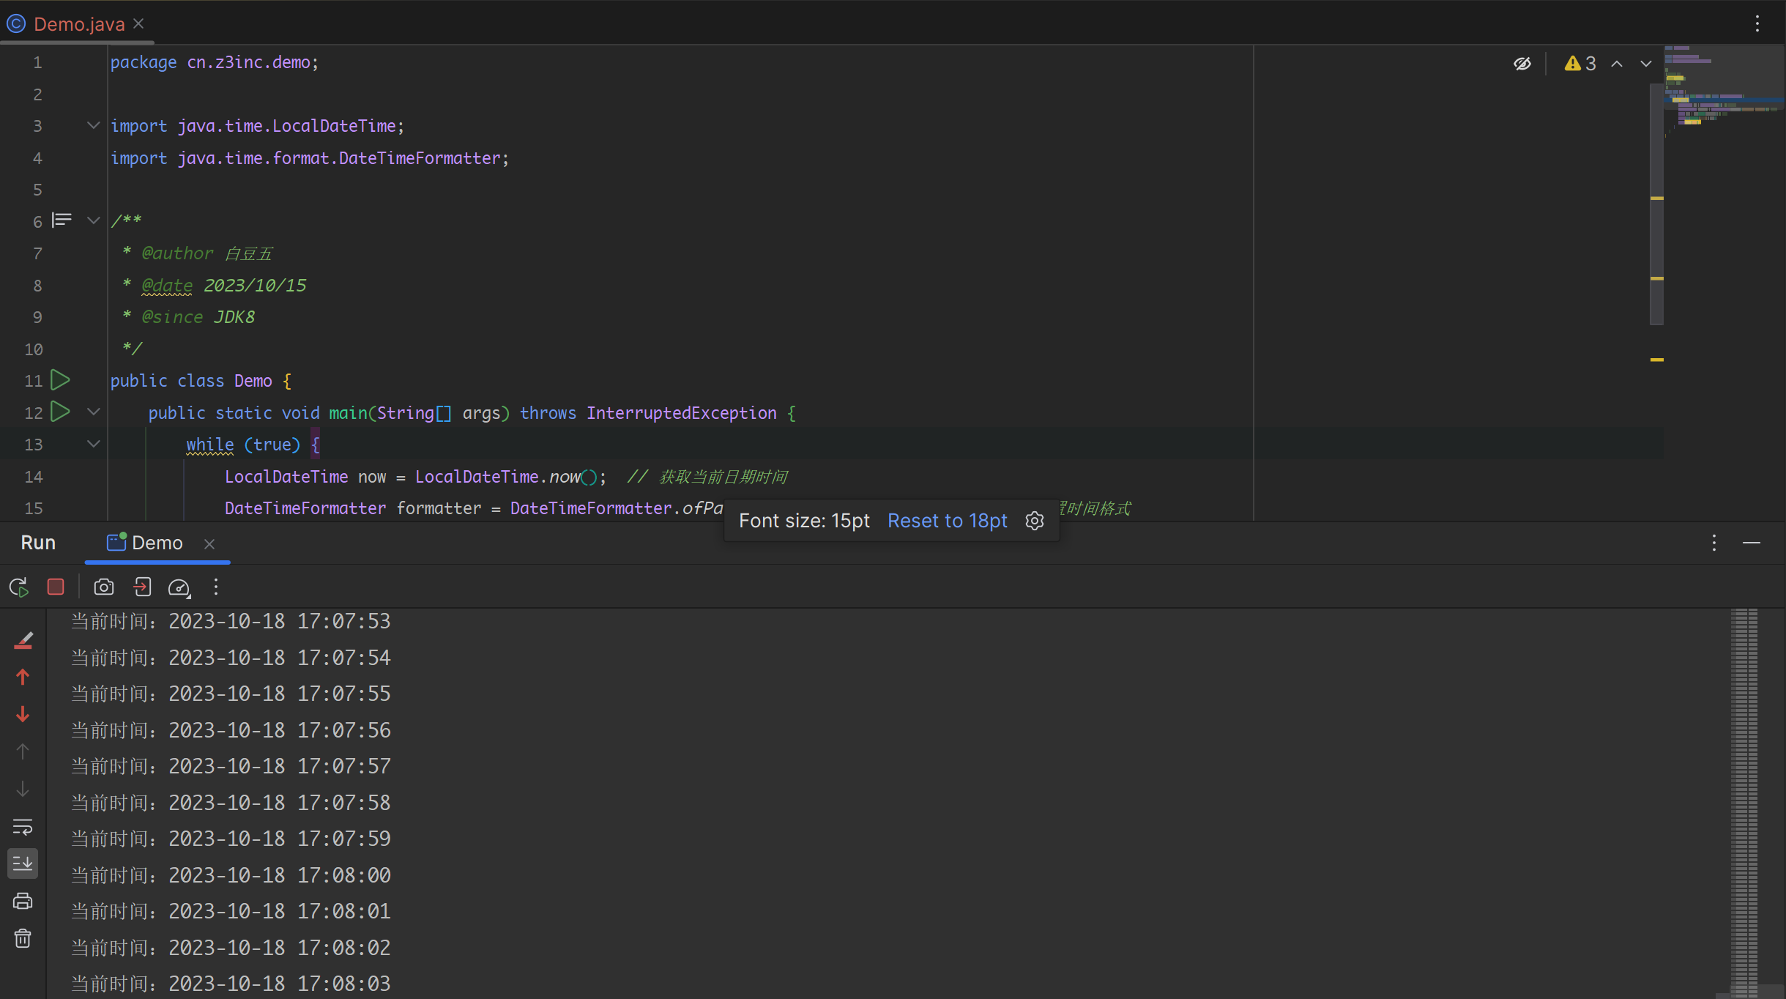Run main method gutter icon on line 12
1786x999 pixels.
click(60, 412)
